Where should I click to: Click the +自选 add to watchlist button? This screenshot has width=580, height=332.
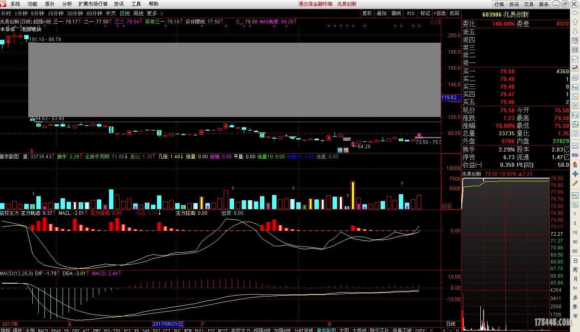click(440, 13)
